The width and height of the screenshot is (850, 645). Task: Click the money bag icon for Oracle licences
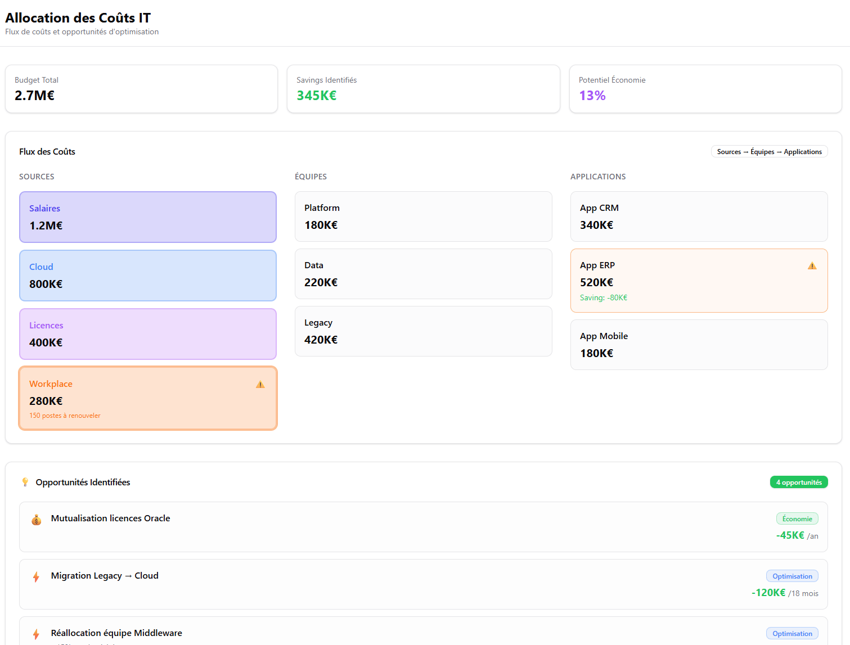(37, 520)
